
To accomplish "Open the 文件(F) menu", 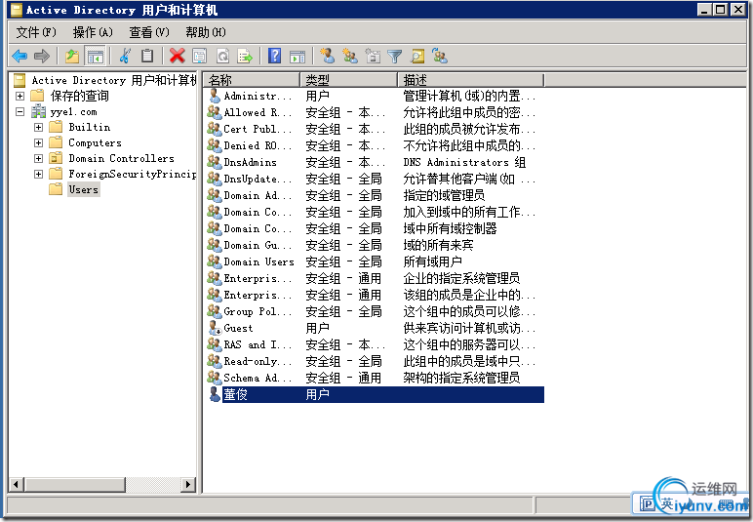I will point(36,32).
